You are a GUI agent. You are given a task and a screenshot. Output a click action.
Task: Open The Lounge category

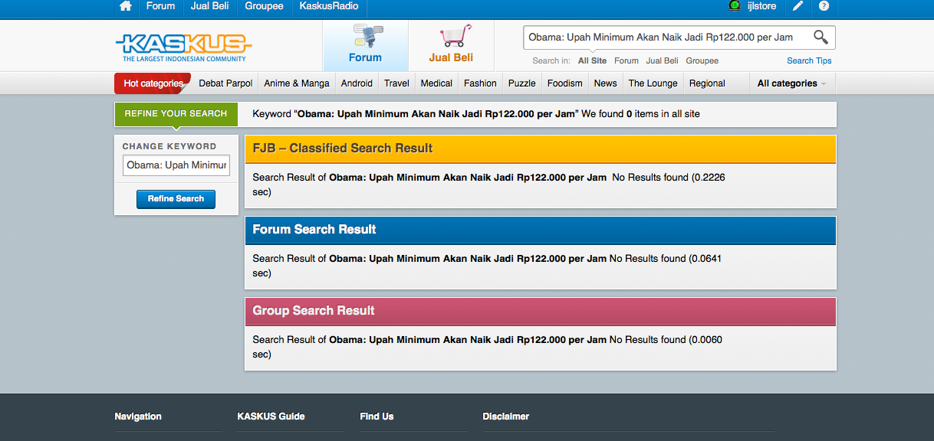(x=653, y=83)
